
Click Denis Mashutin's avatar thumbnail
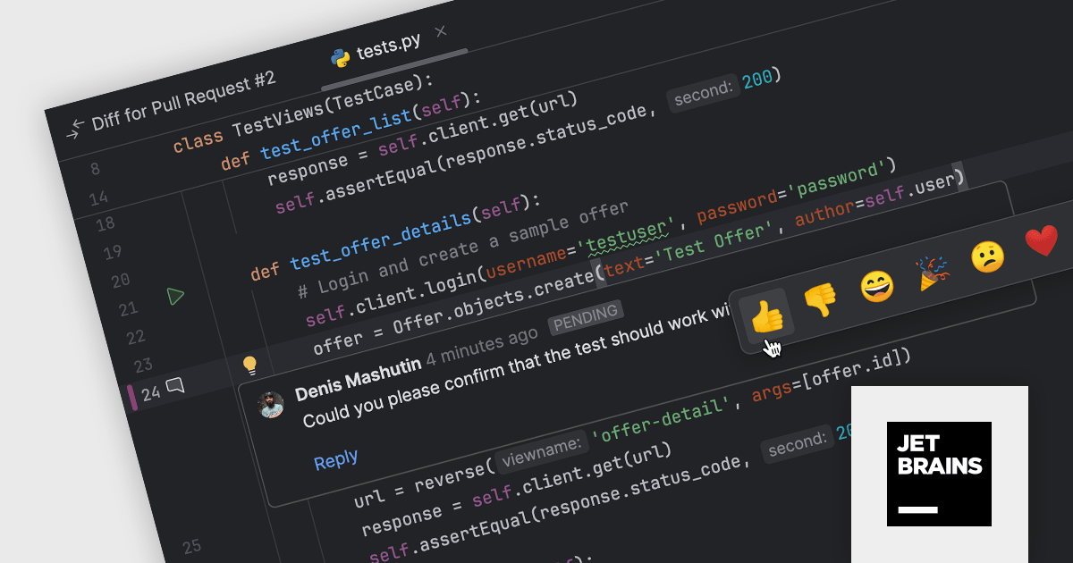tap(271, 405)
